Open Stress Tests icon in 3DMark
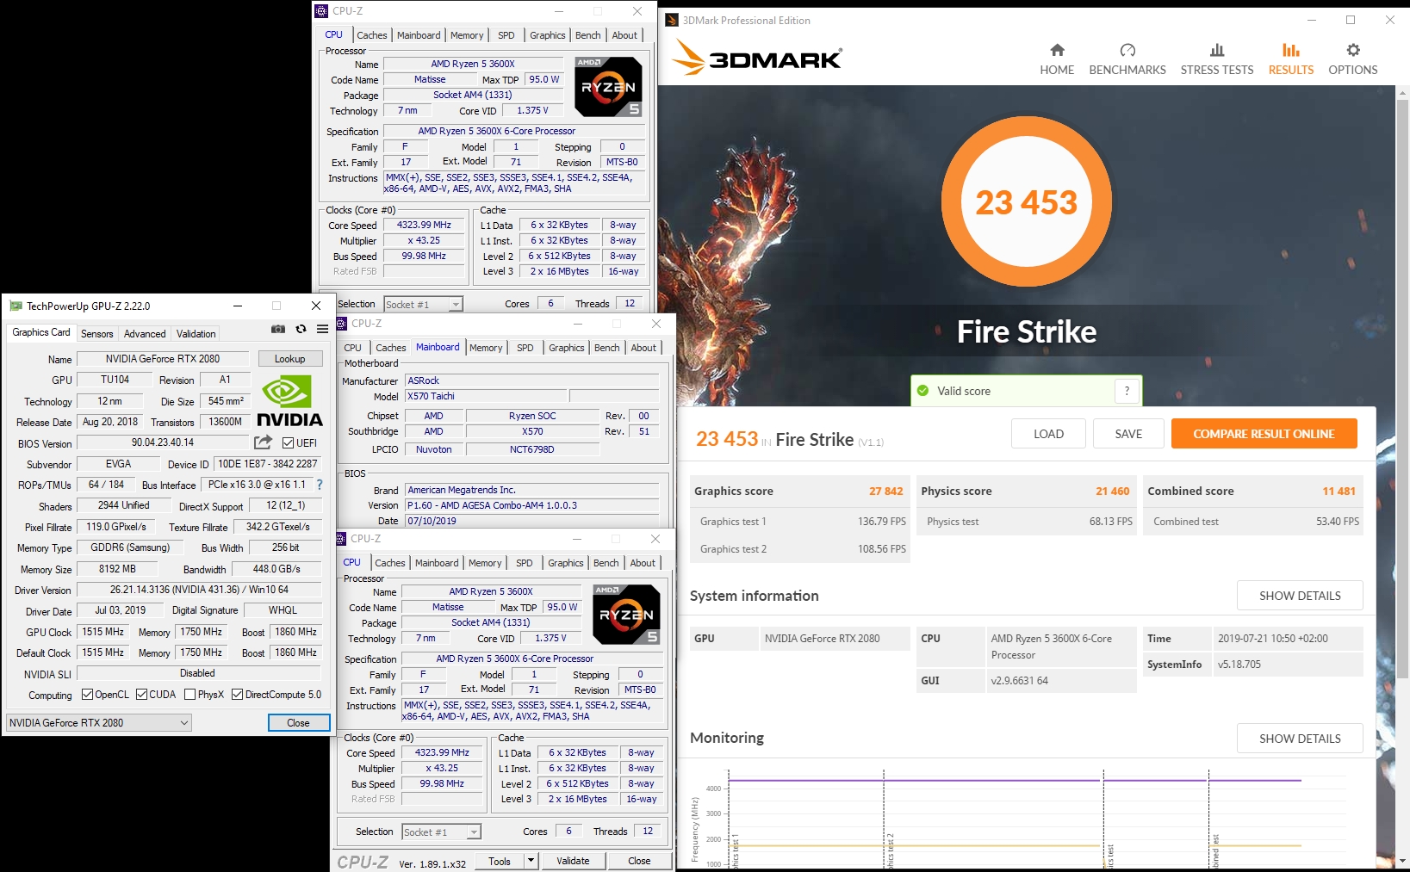1410x872 pixels. (x=1216, y=50)
